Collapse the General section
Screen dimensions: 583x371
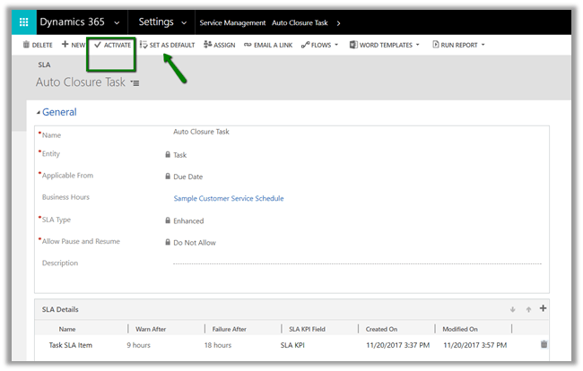(39, 113)
